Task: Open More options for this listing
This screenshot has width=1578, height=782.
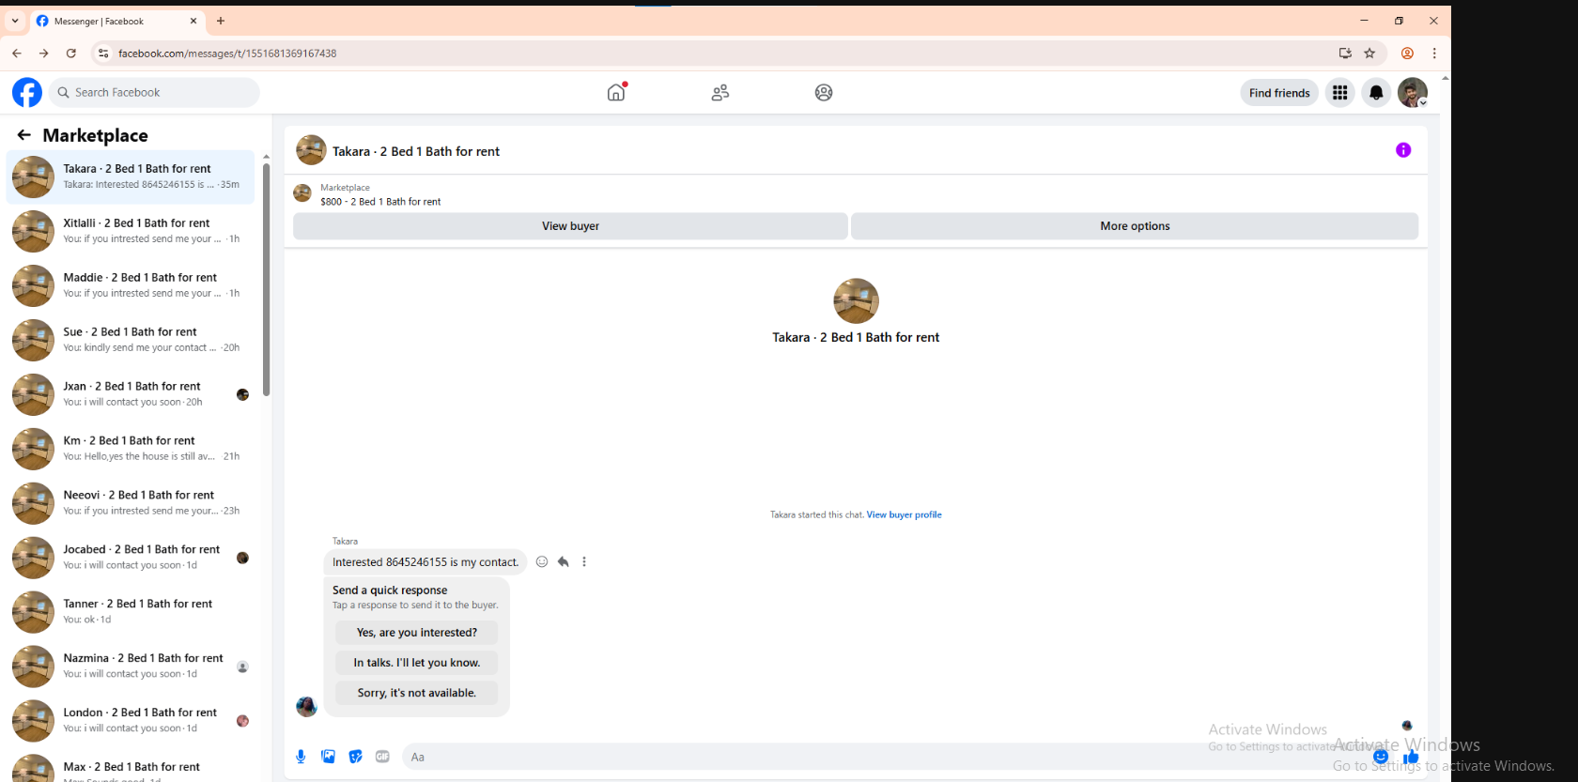Action: click(x=1135, y=226)
